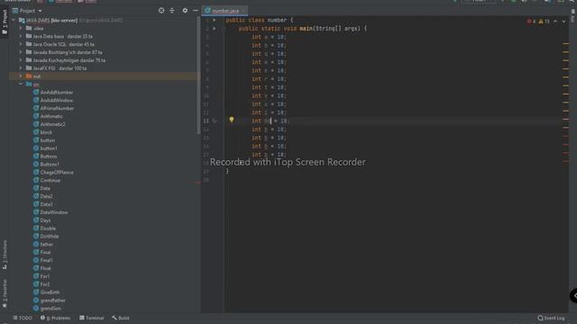
Task: Click the locate-file target icon in Project panel
Action: click(161, 11)
